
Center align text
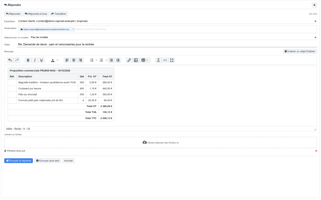(74, 60)
